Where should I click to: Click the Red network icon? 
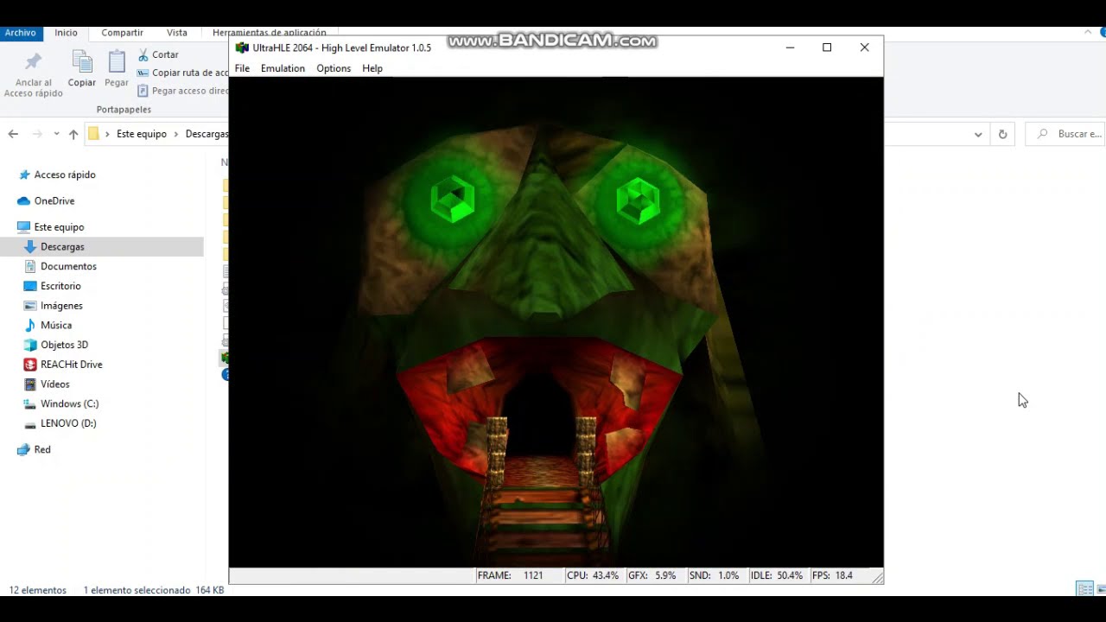pos(24,449)
